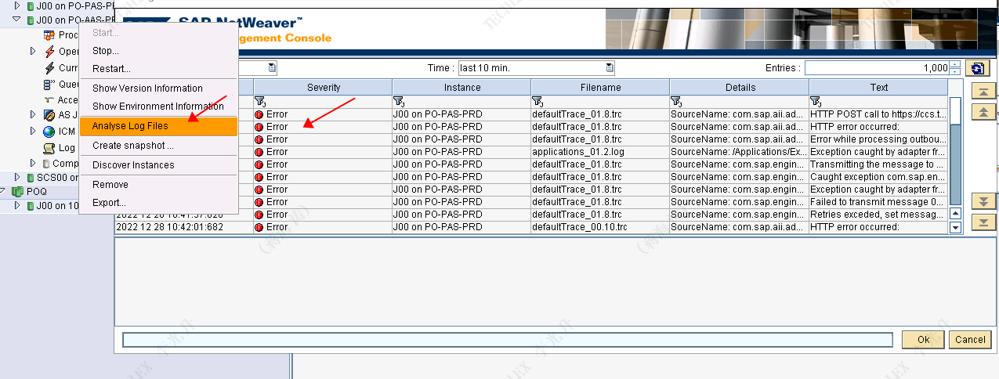Decrease Entries value with down stepper

[x=955, y=72]
